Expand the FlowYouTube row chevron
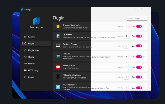Image resolution: width=165 pixels, height=104 pixels. (144, 67)
